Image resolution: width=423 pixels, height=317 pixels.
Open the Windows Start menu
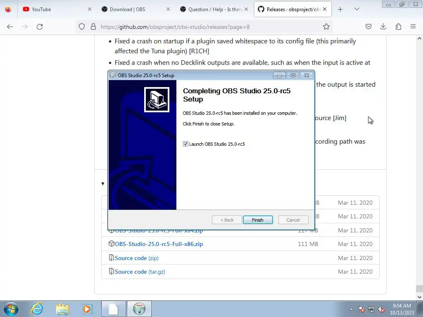[11, 309]
